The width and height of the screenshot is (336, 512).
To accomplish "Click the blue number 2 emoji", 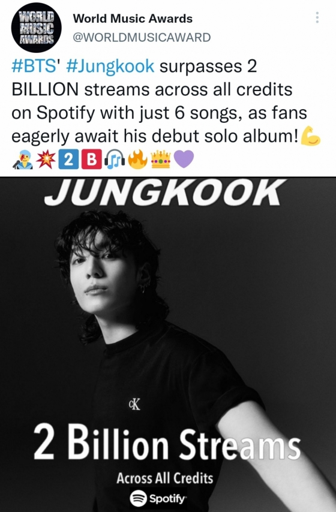I will 68,159.
